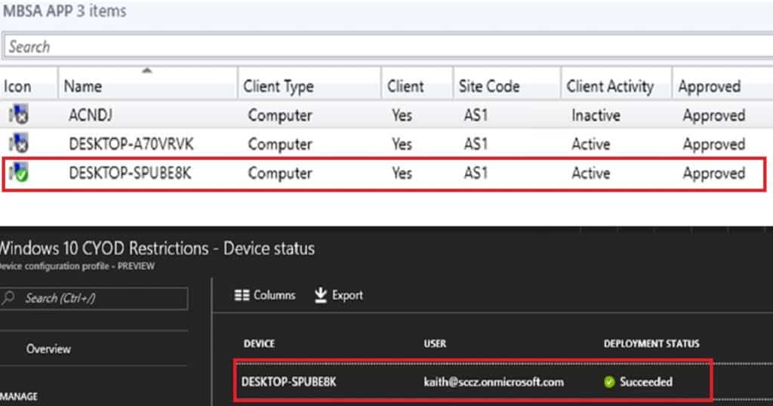The height and width of the screenshot is (406, 773).
Task: Click the MBSA APP Search field
Action: pyautogui.click(x=377, y=47)
